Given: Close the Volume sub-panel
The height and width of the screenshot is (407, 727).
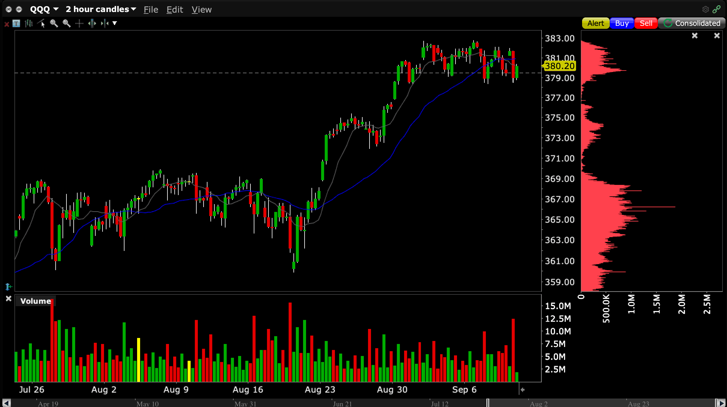Looking at the screenshot, I should (x=9, y=299).
